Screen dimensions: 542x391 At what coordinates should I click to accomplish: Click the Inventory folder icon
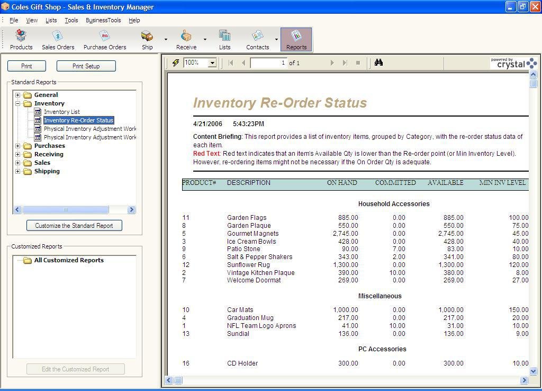click(x=28, y=103)
